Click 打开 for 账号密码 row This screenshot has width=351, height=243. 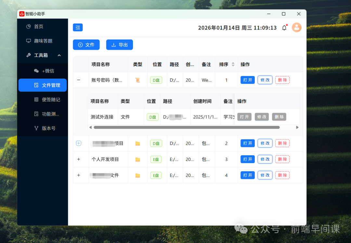point(248,80)
